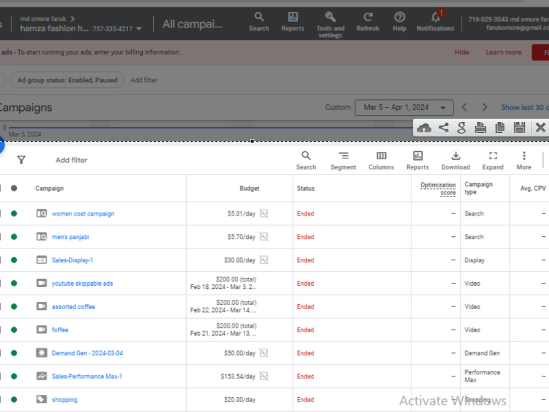This screenshot has width=549, height=412.
Task: Click the video icon for youtube skippable ads
Action: pos(42,283)
